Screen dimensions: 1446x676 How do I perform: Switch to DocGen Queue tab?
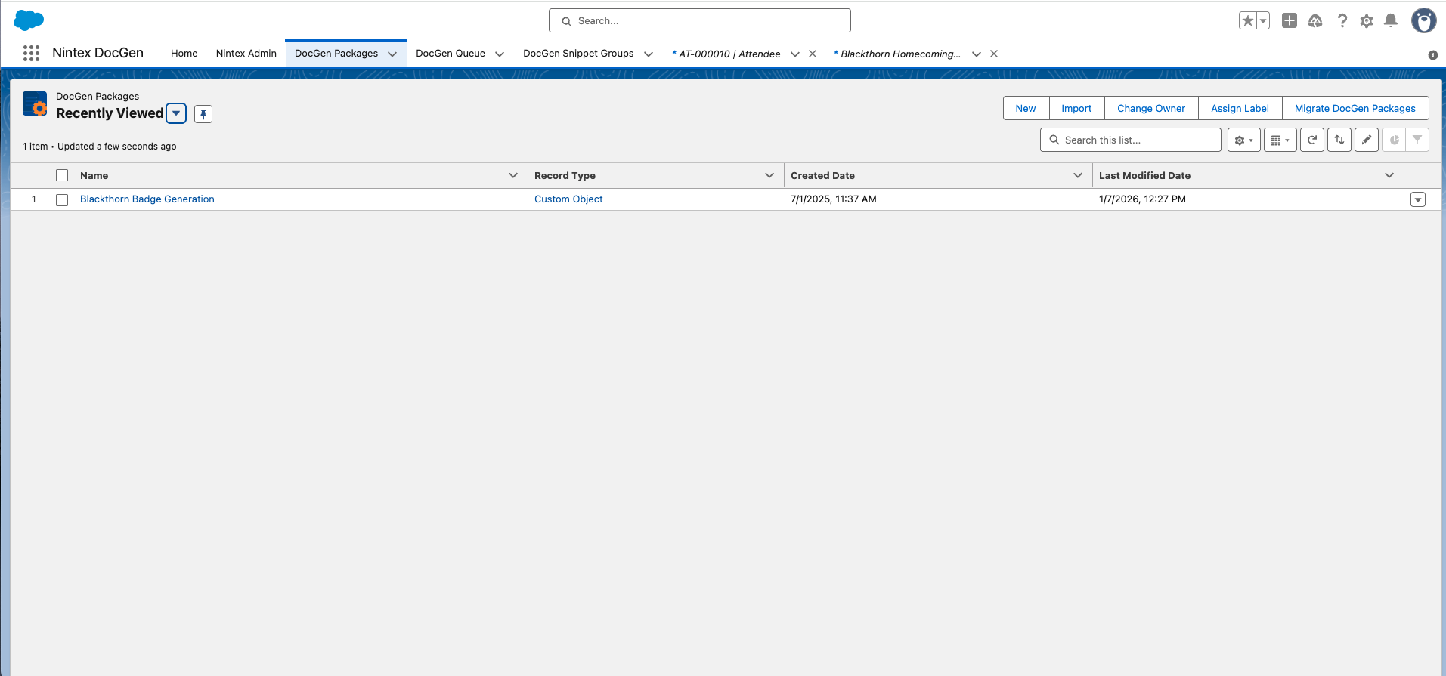(451, 54)
